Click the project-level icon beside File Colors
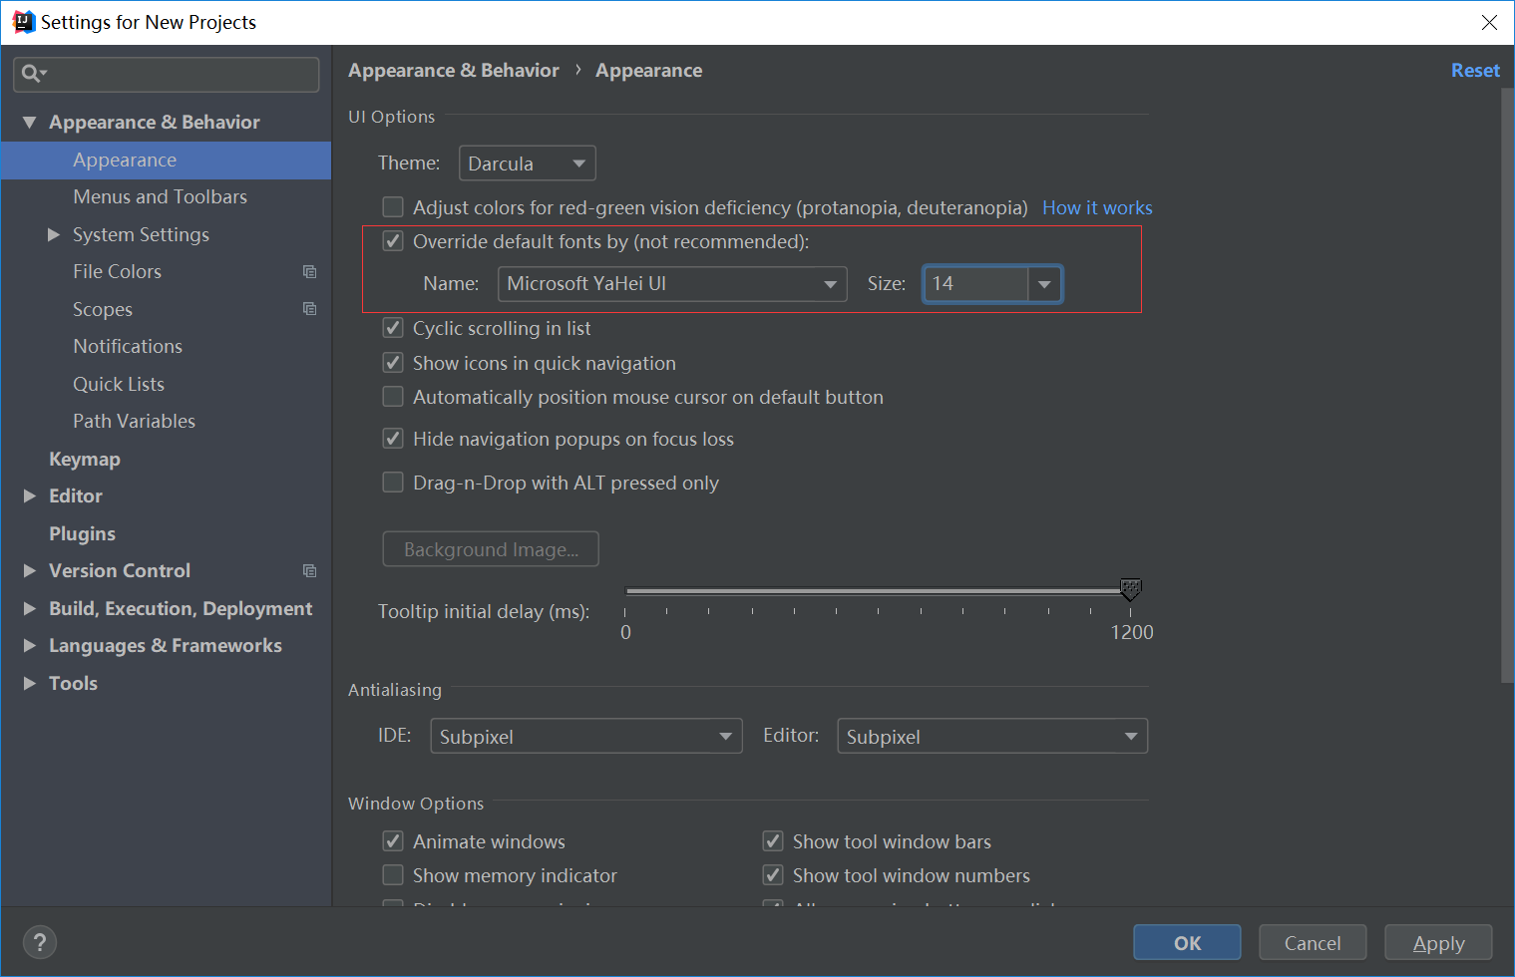This screenshot has width=1515, height=977. point(309,272)
